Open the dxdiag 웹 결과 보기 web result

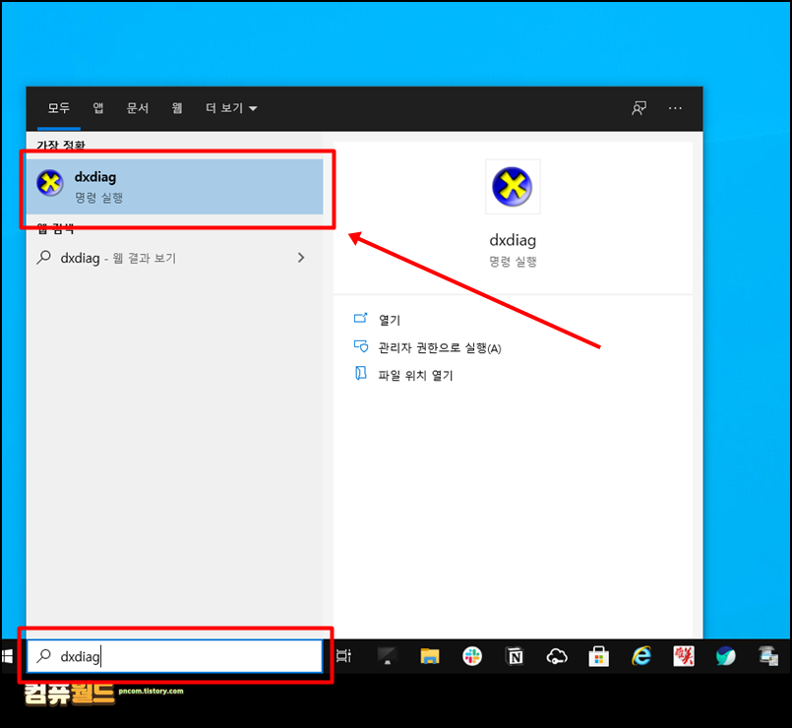[x=175, y=258]
